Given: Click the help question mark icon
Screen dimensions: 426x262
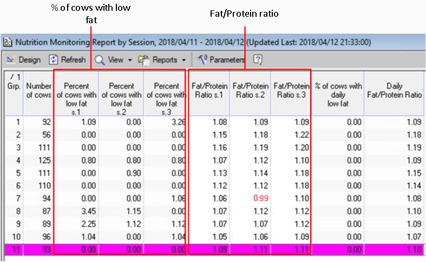Looking at the screenshot, I should [258, 59].
